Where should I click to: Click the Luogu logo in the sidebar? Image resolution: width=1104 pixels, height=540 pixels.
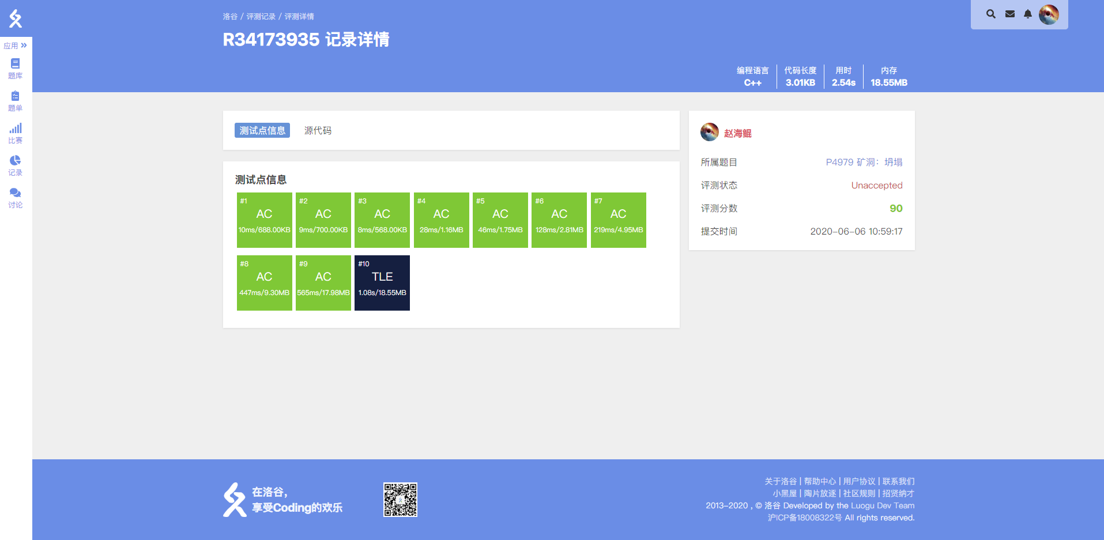[x=16, y=18]
